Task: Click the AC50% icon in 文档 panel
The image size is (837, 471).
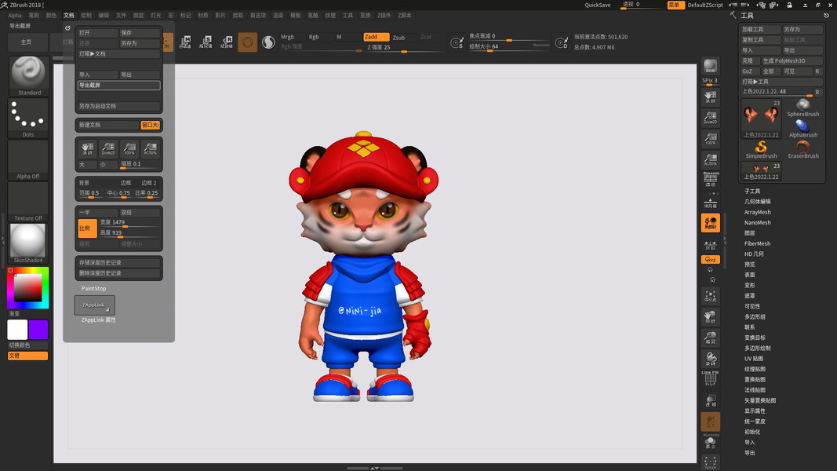Action: (x=151, y=148)
